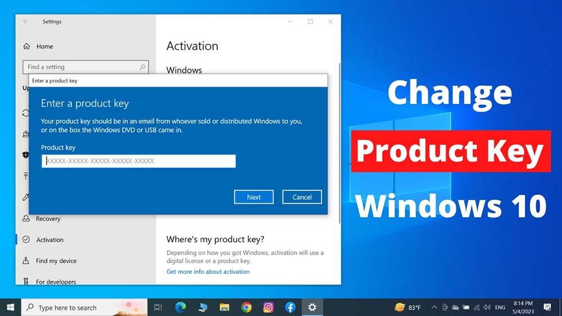Viewport: 562px width, 316px height.
Task: Open Get more info about activation link
Action: point(208,272)
